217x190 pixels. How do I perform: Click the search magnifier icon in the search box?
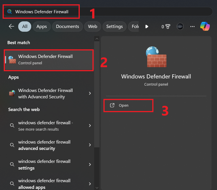point(10,12)
